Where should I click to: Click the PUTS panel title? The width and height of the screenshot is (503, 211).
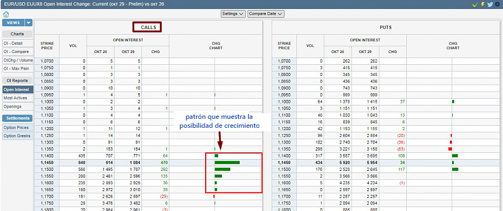(x=386, y=27)
